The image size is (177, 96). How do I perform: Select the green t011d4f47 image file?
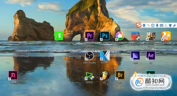click(x=59, y=36)
